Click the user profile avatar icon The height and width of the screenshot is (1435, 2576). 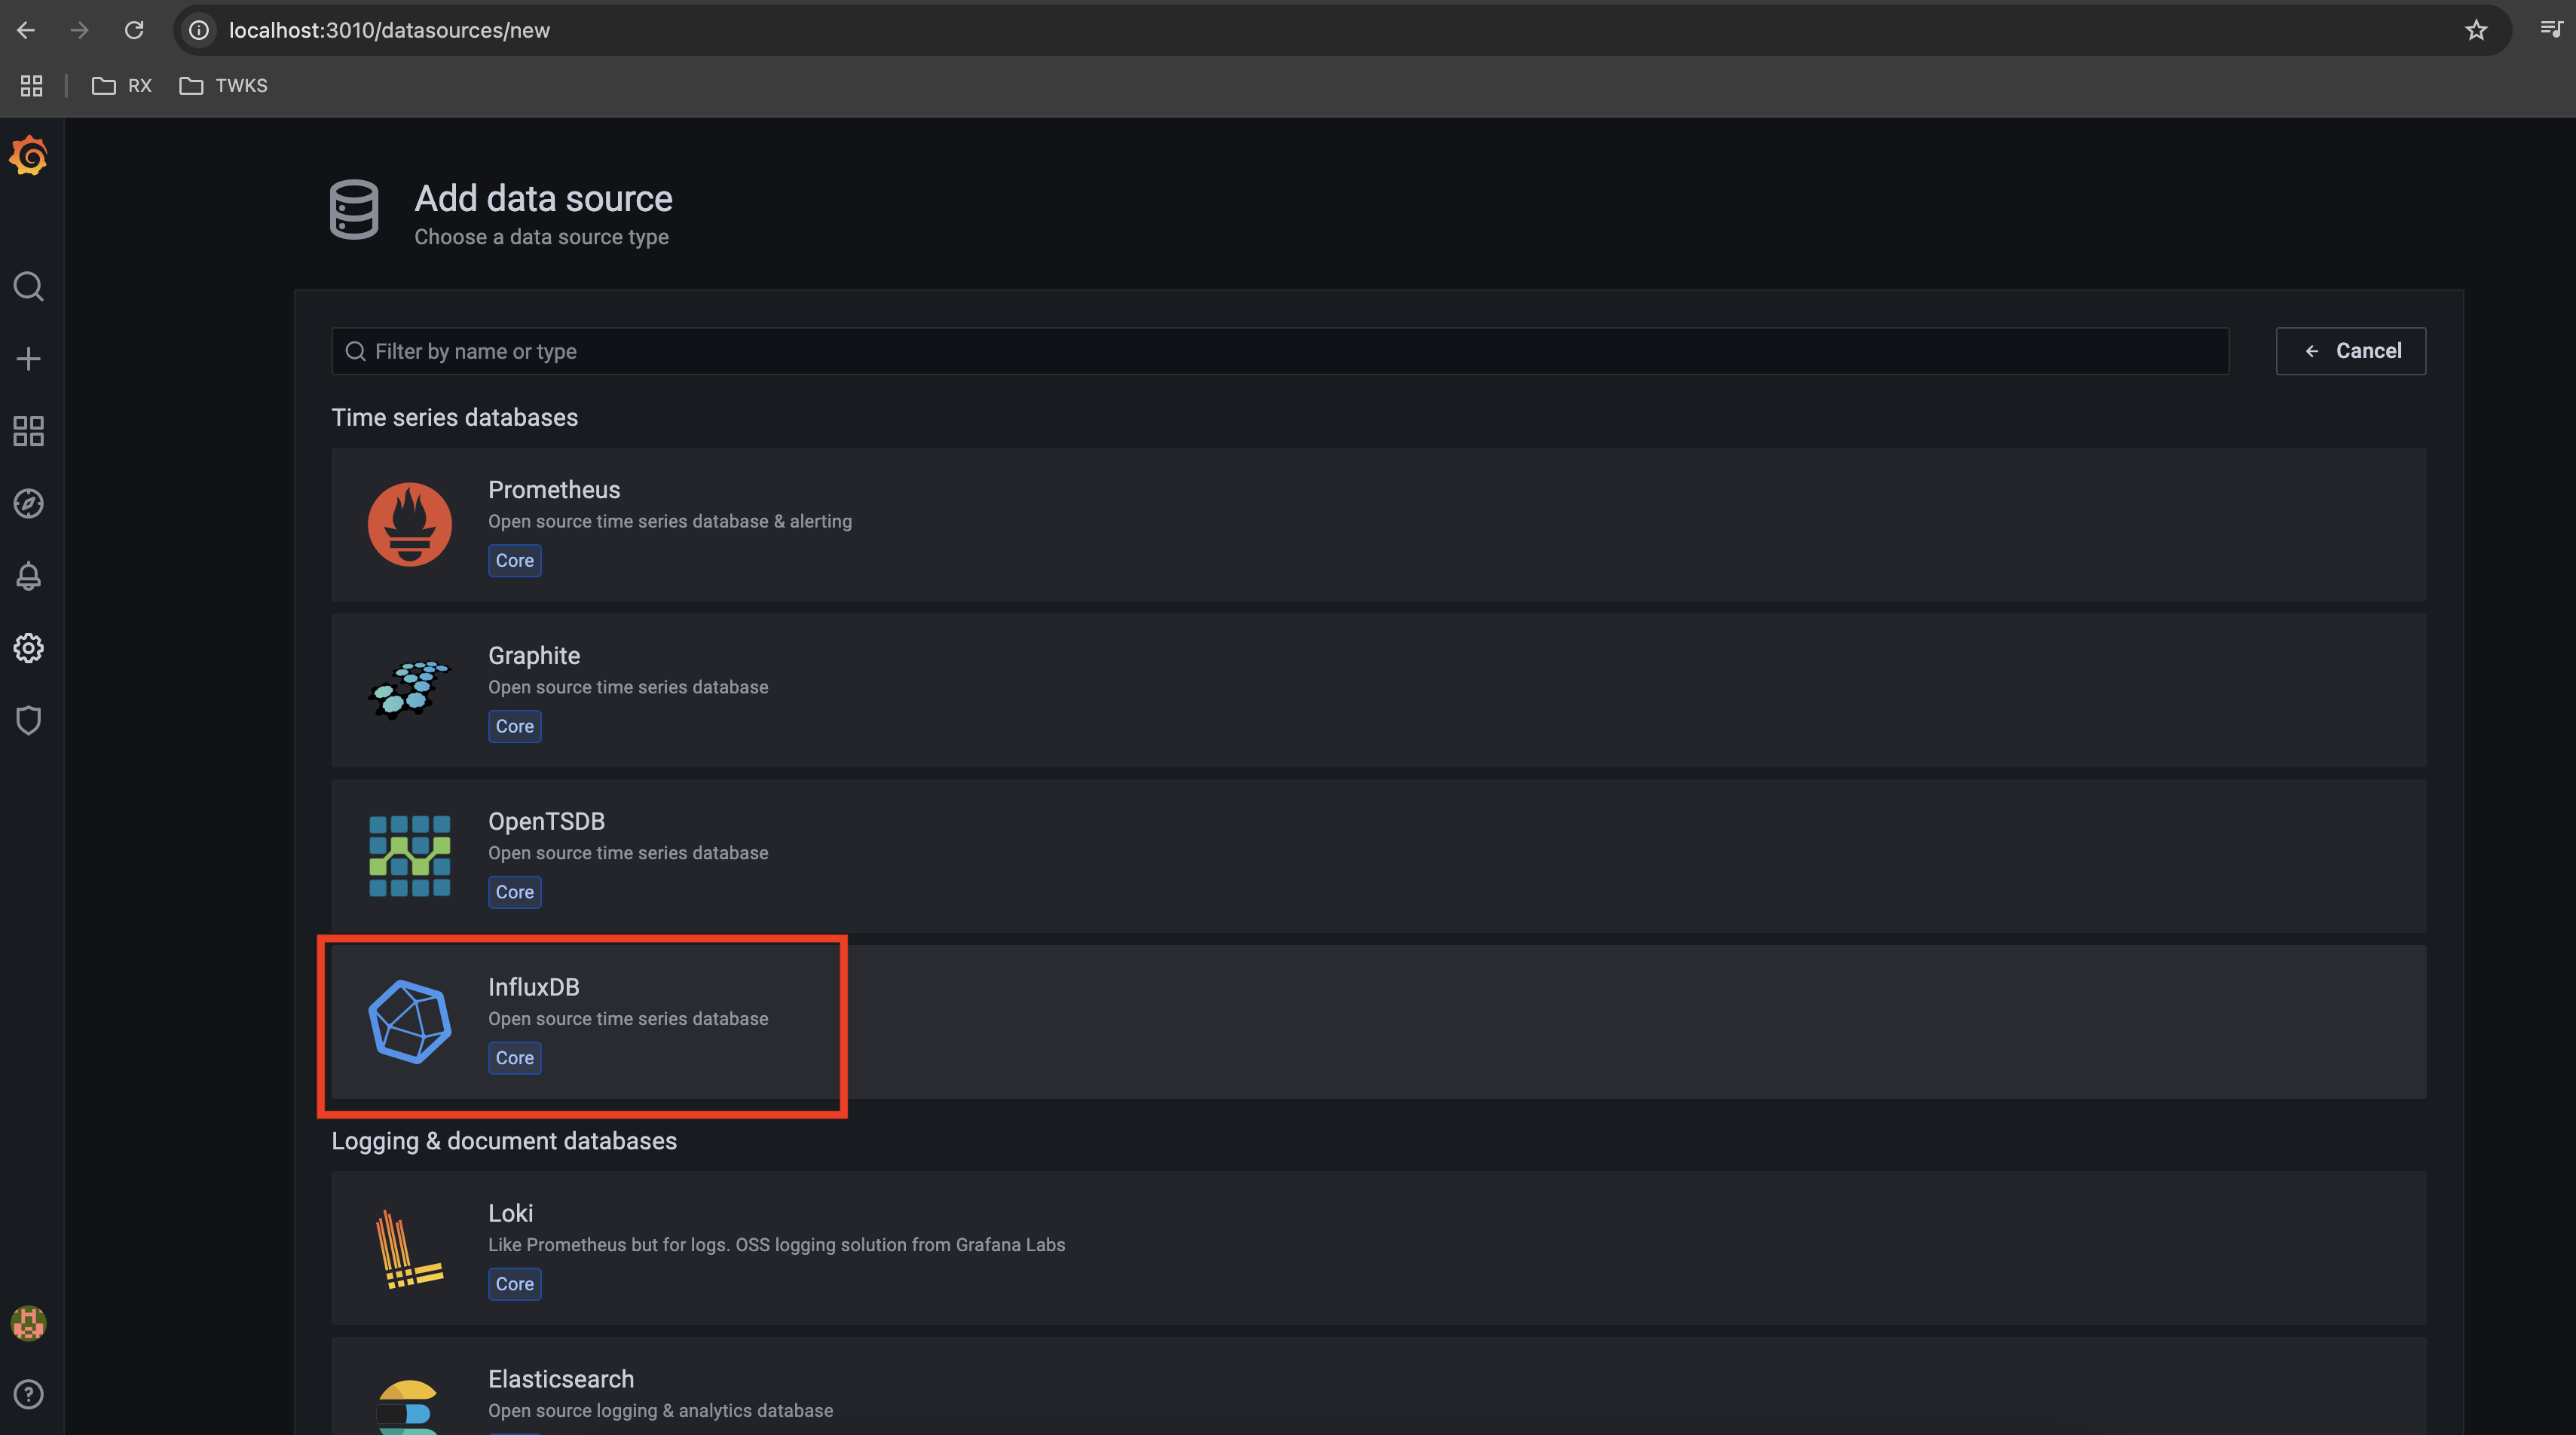tap(26, 1322)
